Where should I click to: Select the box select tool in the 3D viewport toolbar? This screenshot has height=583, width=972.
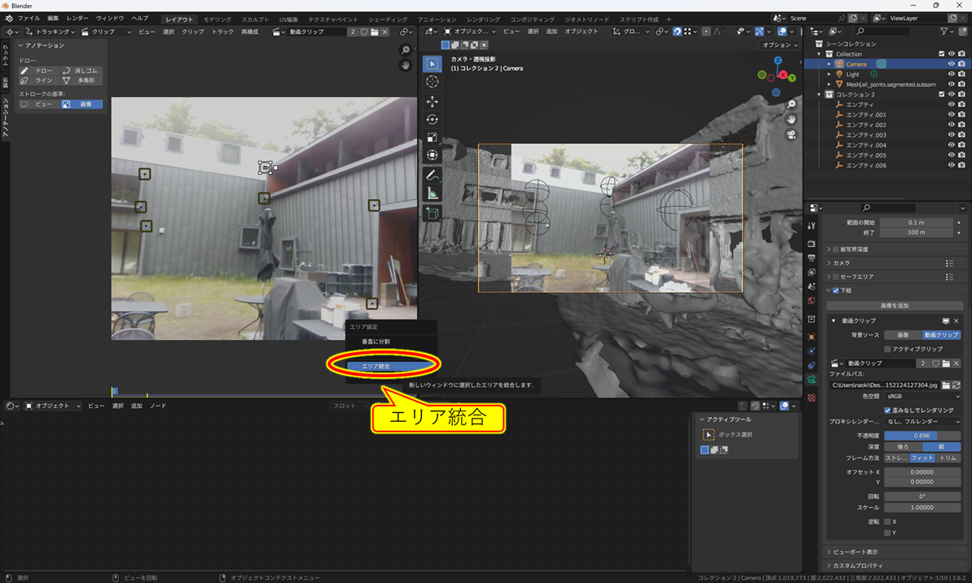coord(433,64)
